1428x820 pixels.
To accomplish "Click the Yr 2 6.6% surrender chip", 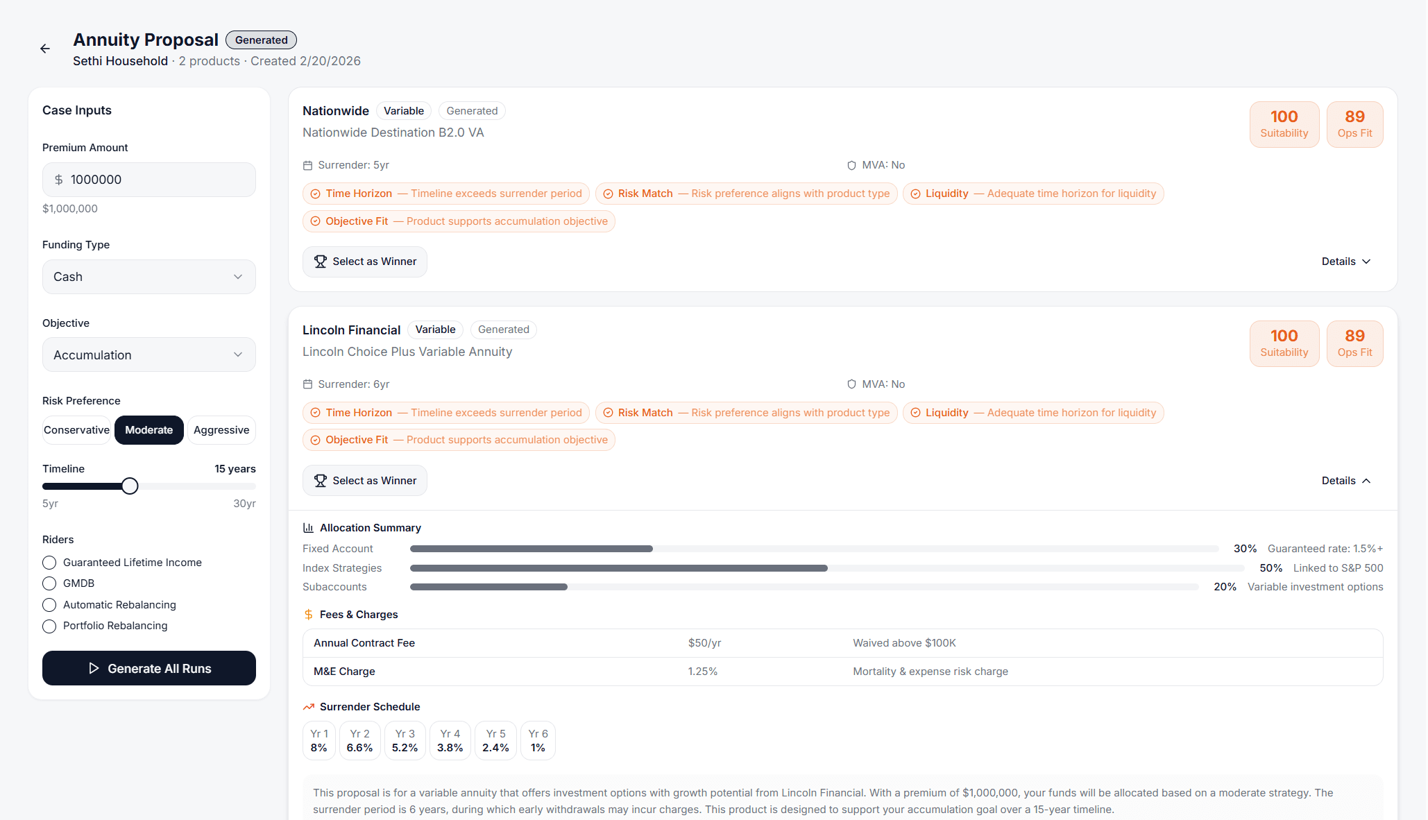I will tap(360, 741).
